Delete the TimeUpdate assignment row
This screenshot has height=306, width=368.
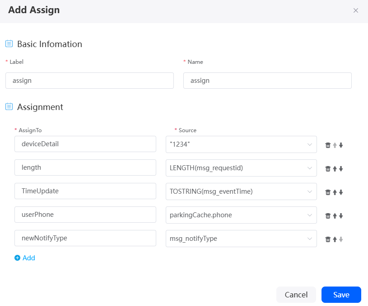click(x=328, y=192)
